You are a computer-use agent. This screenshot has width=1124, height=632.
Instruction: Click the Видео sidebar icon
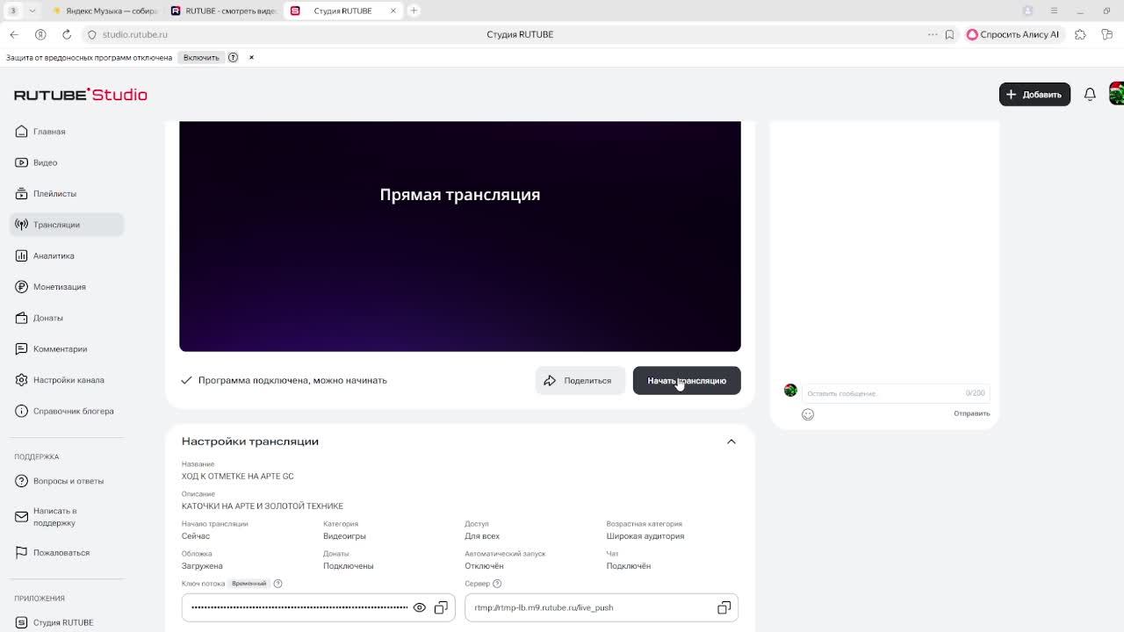point(22,162)
